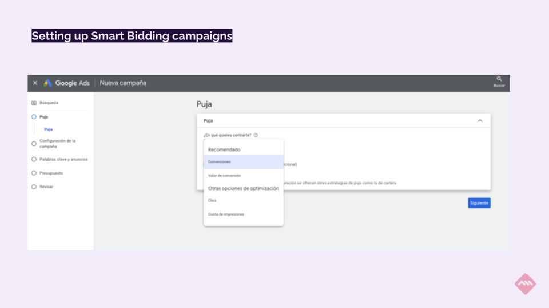Viewport: 549px width, 308px height.
Task: Select the Puja step circle in sidebar
Action: point(34,117)
